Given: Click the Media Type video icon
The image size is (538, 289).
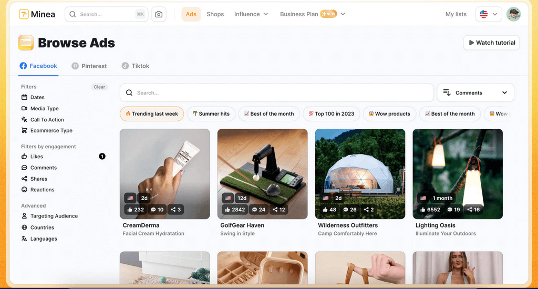Looking at the screenshot, I should tap(24, 108).
